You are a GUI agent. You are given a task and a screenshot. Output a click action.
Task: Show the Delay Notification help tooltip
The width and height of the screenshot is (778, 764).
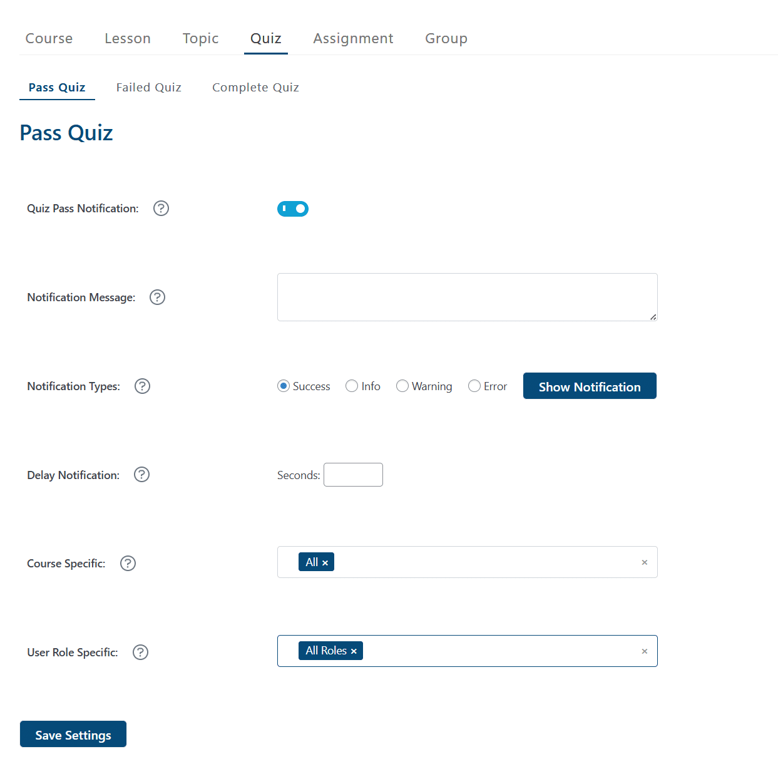click(x=141, y=475)
